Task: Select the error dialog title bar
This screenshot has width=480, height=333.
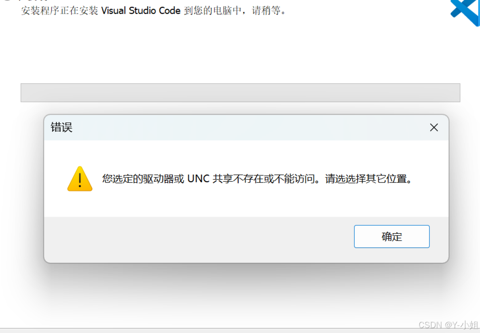Action: (246, 128)
